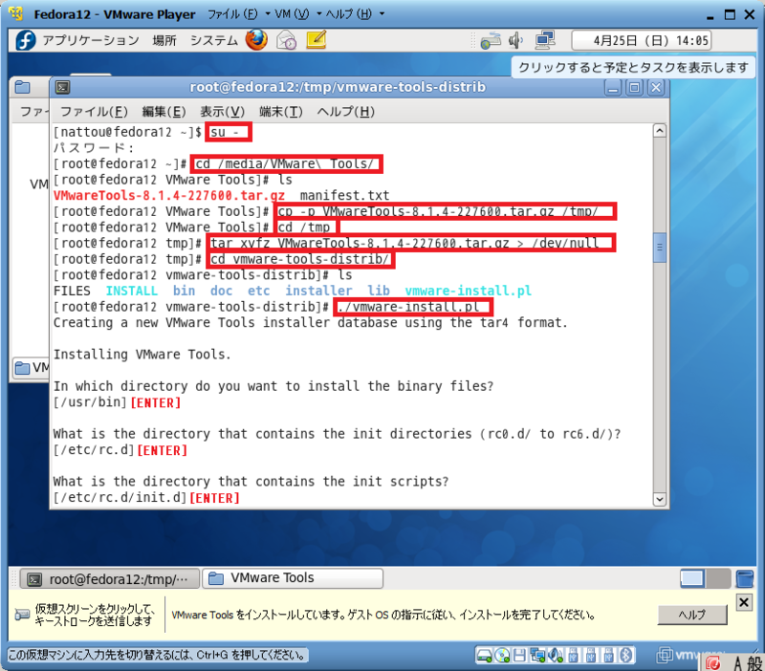The width and height of the screenshot is (765, 671).
Task: Open the 場所 menu in Fedora panel
Action: [164, 40]
